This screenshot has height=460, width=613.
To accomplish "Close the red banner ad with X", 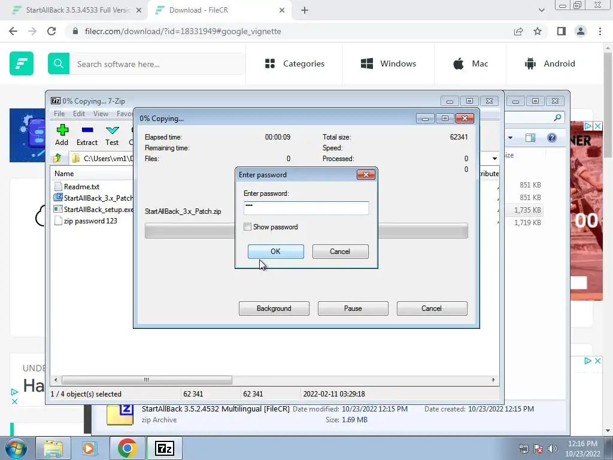I will [598, 126].
